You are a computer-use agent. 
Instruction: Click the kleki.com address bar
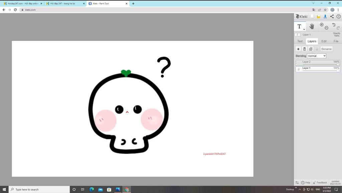(x=166, y=10)
